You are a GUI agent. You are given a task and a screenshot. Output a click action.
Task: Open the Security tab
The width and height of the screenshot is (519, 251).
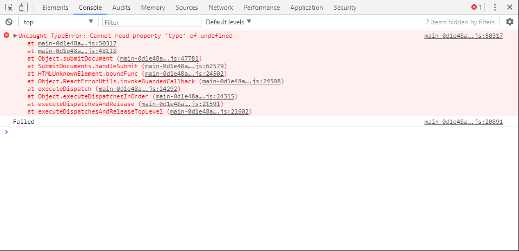(345, 7)
